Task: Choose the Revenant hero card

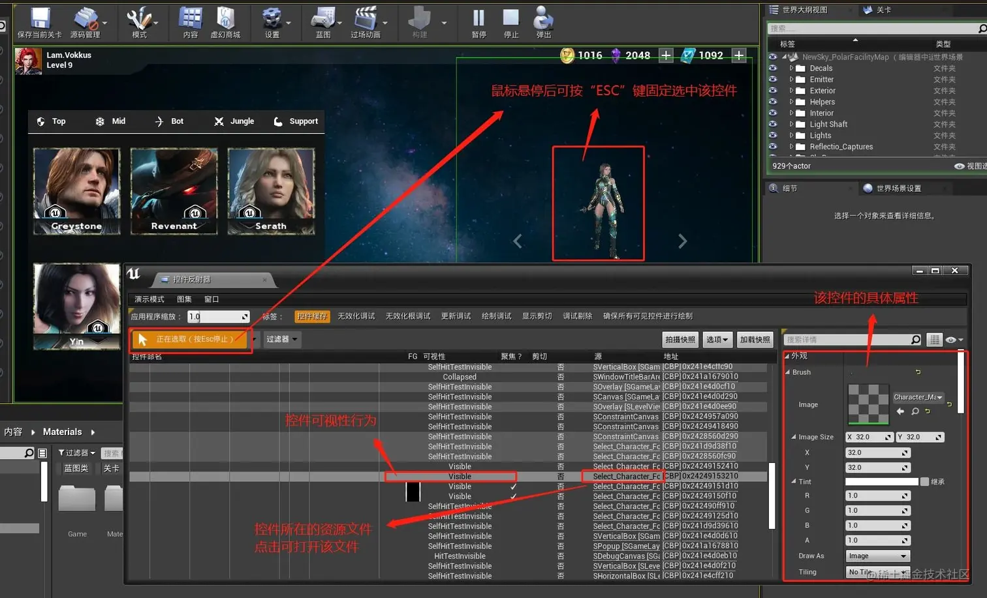Action: click(174, 190)
